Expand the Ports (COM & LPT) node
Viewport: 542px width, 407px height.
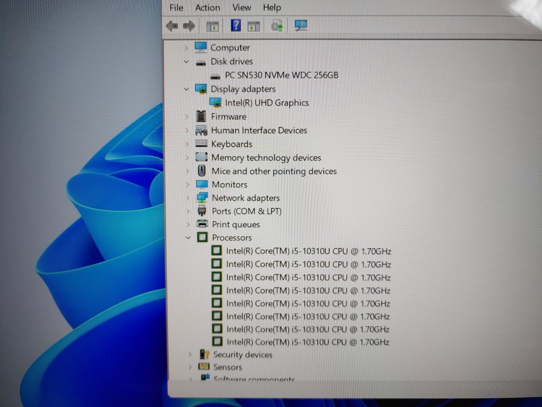188,211
